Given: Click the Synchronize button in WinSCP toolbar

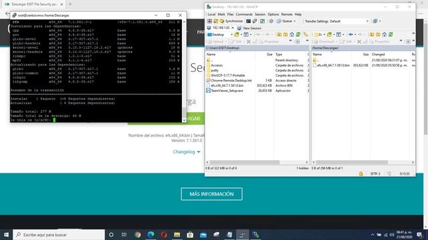Looking at the screenshot, I should pos(231,21).
